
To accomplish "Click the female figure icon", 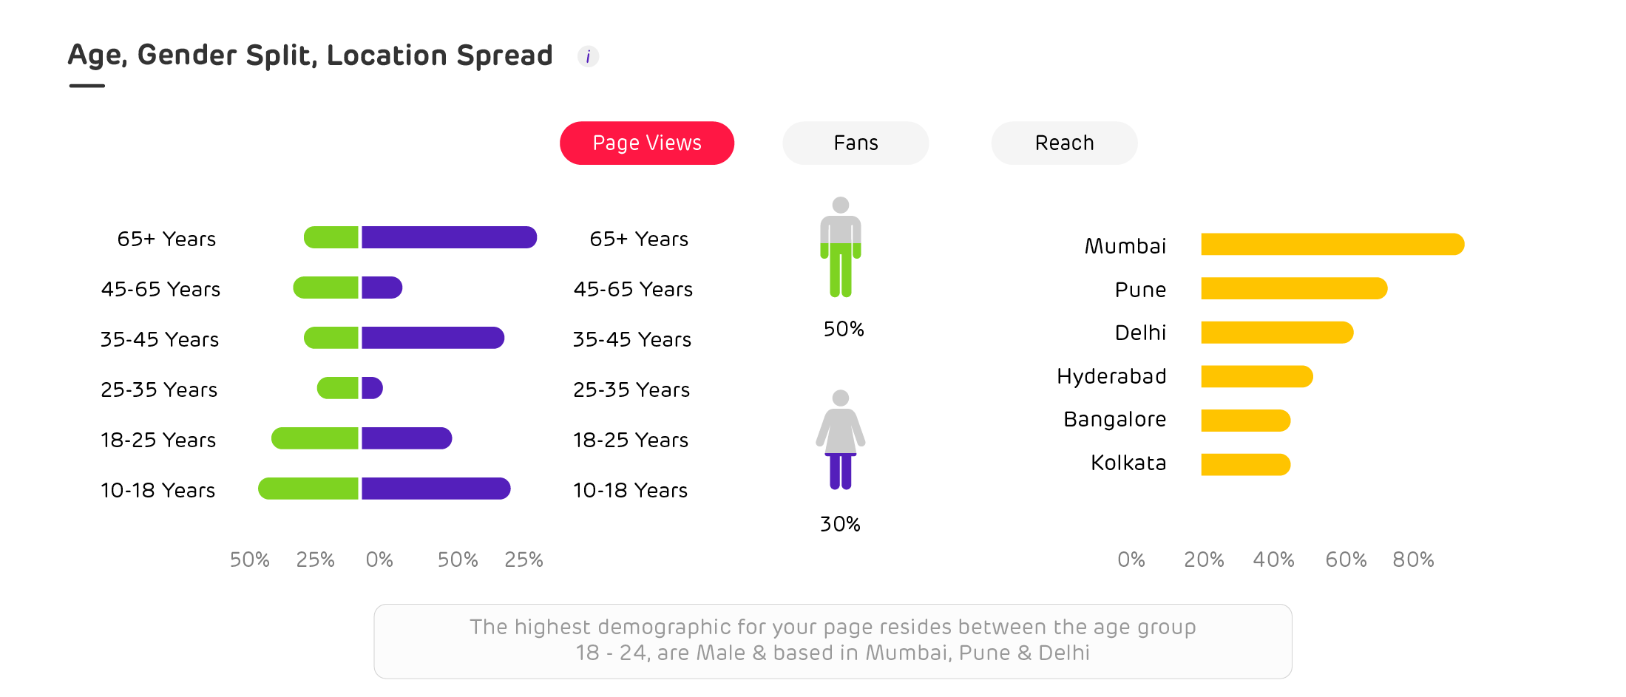I will (841, 439).
